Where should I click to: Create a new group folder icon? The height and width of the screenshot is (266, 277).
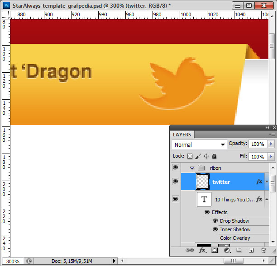(239, 250)
